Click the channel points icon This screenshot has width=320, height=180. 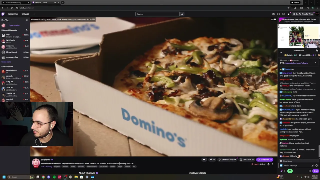282,171
